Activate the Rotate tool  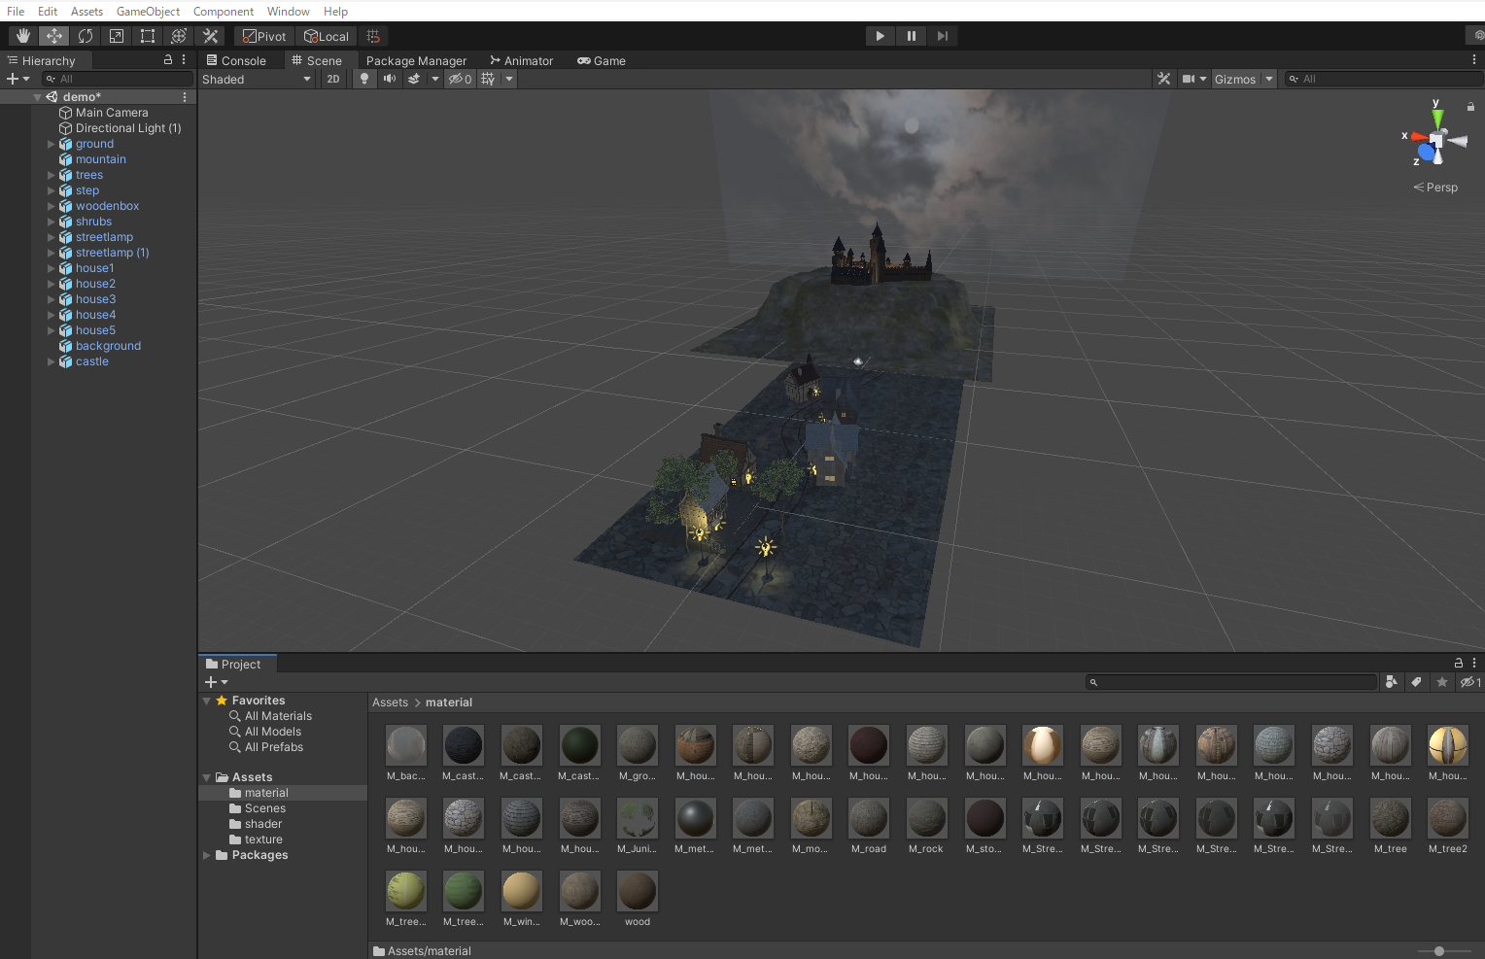coord(86,35)
